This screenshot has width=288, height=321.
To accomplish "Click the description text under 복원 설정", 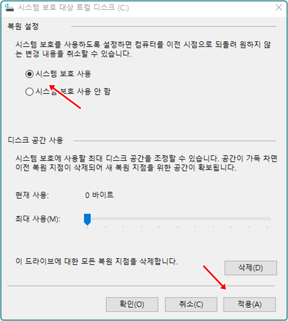I will tap(143, 49).
